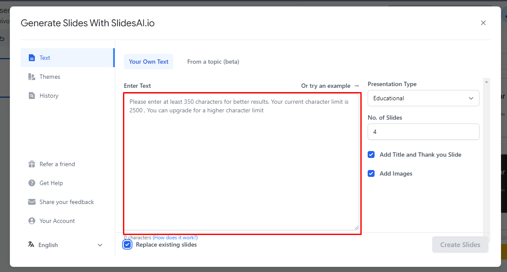
Task: Open Share your feedback link
Action: tap(67, 202)
